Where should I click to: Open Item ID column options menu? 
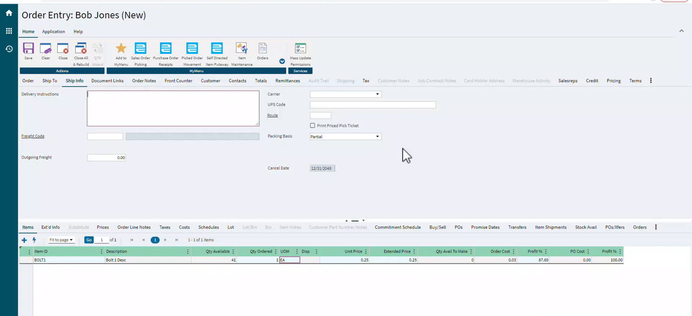102,251
